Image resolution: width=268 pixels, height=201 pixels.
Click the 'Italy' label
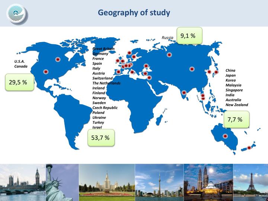[96, 68]
